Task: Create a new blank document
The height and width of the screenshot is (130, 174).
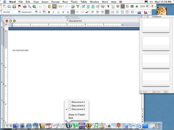Action: coord(4,6)
